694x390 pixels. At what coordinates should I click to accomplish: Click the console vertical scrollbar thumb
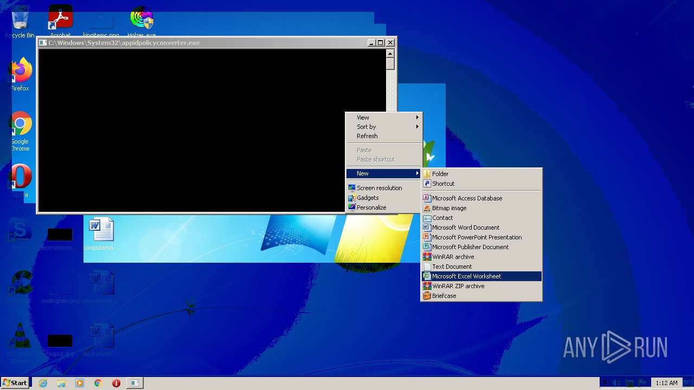coord(390,64)
